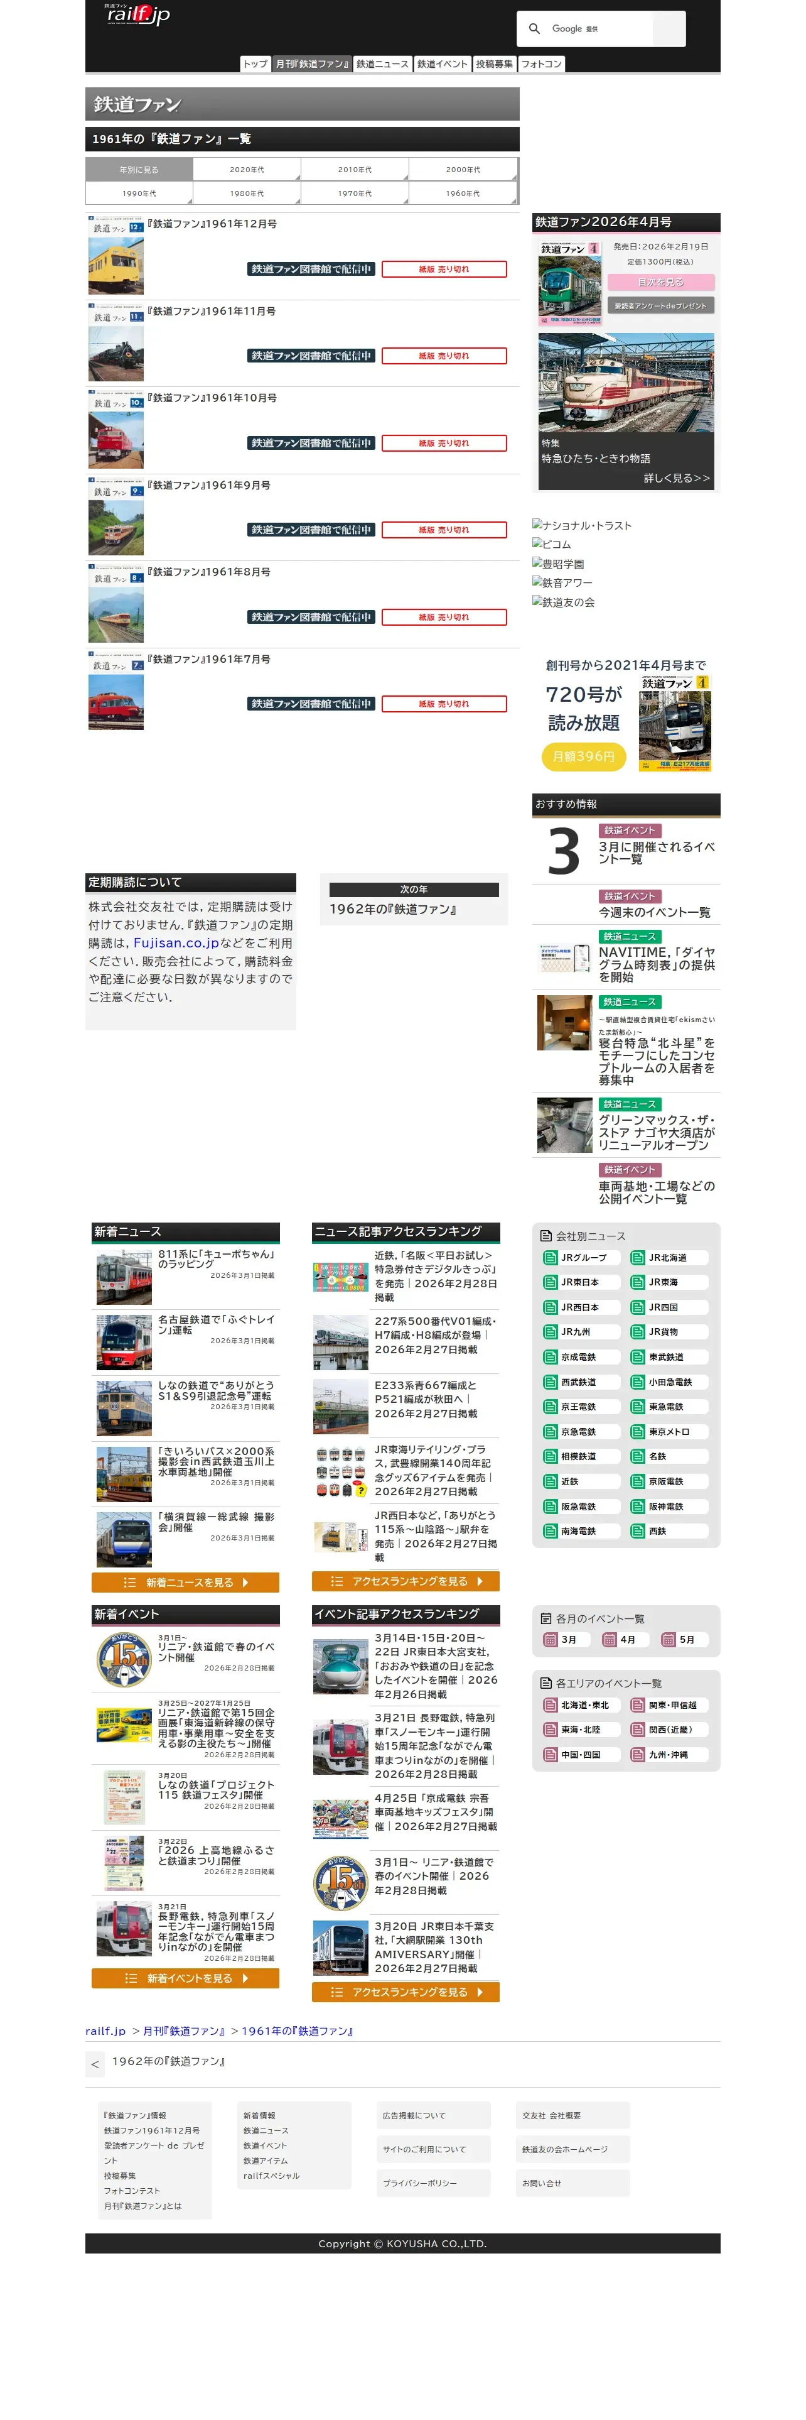The height and width of the screenshot is (2420, 806).
Task: Click the 西武鉄道 news icon
Action: [x=551, y=1382]
